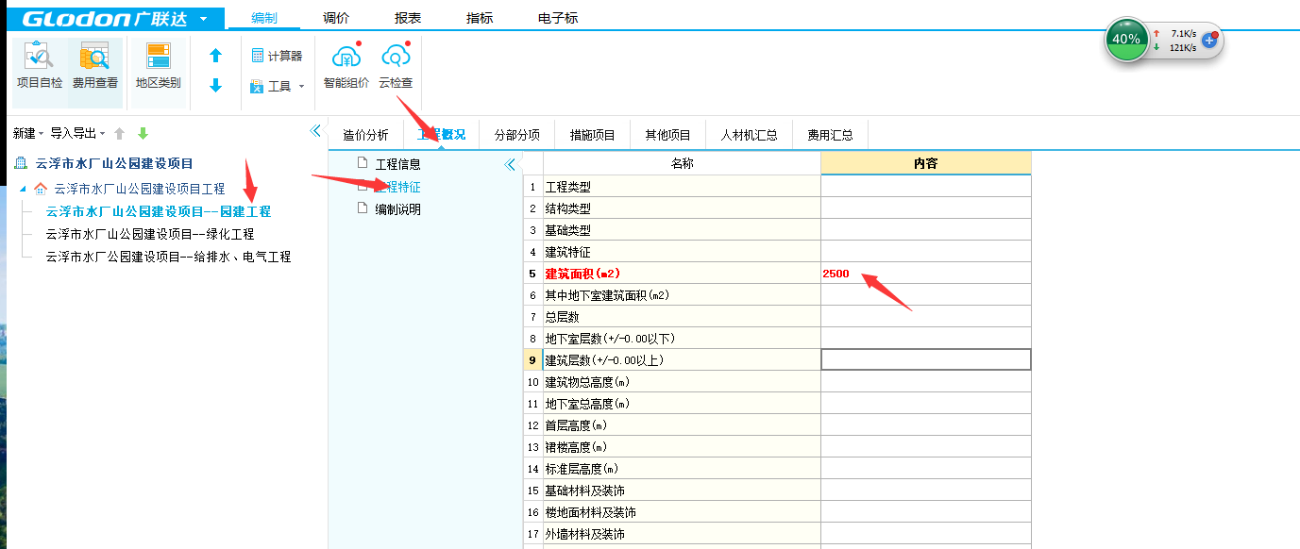1300x549 pixels.
Task: Select 工程信息 in the side list
Action: click(397, 164)
